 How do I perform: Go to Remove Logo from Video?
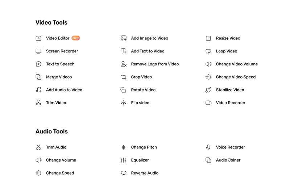point(155,64)
